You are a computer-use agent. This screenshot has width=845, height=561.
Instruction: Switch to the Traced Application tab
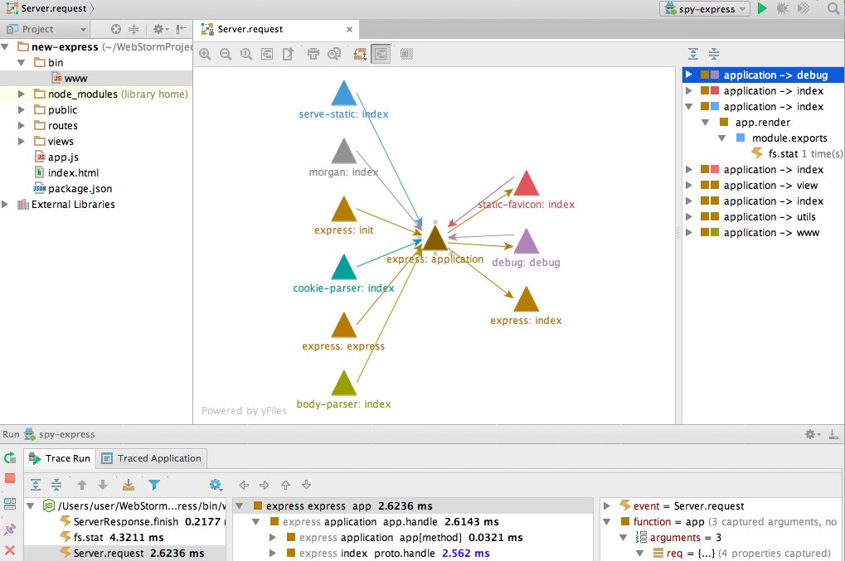point(151,458)
